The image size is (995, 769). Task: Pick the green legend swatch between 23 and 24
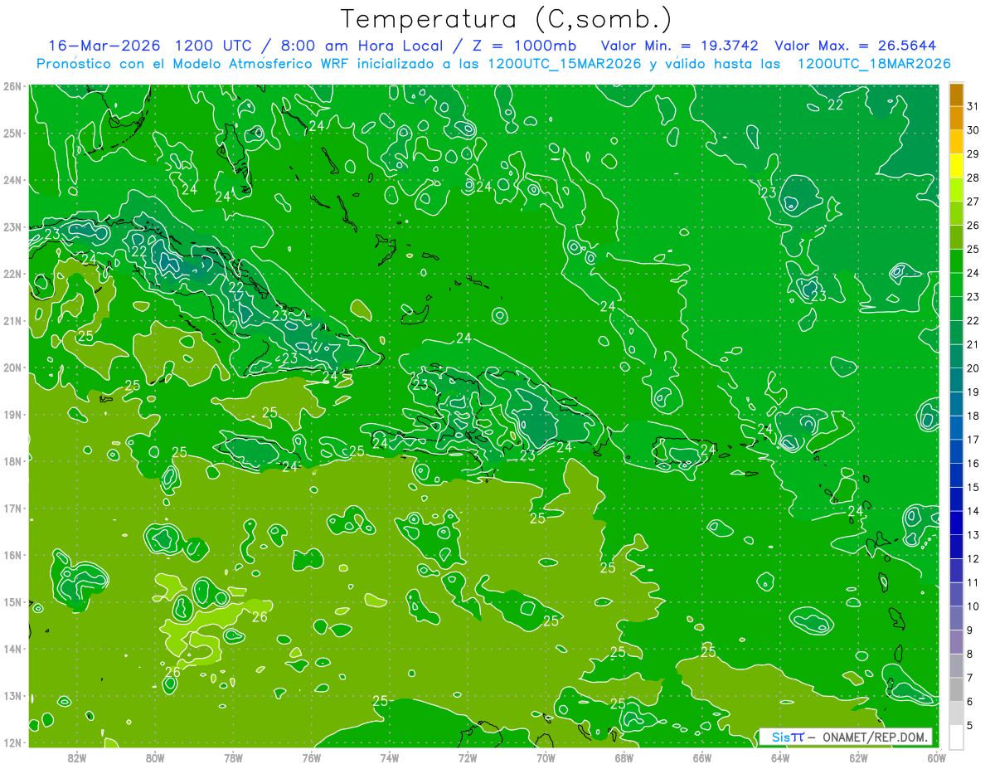956,285
